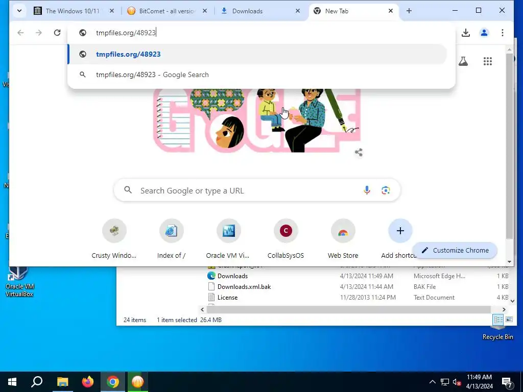The width and height of the screenshot is (523, 392).
Task: Close the BitComet tab
Action: (x=205, y=11)
